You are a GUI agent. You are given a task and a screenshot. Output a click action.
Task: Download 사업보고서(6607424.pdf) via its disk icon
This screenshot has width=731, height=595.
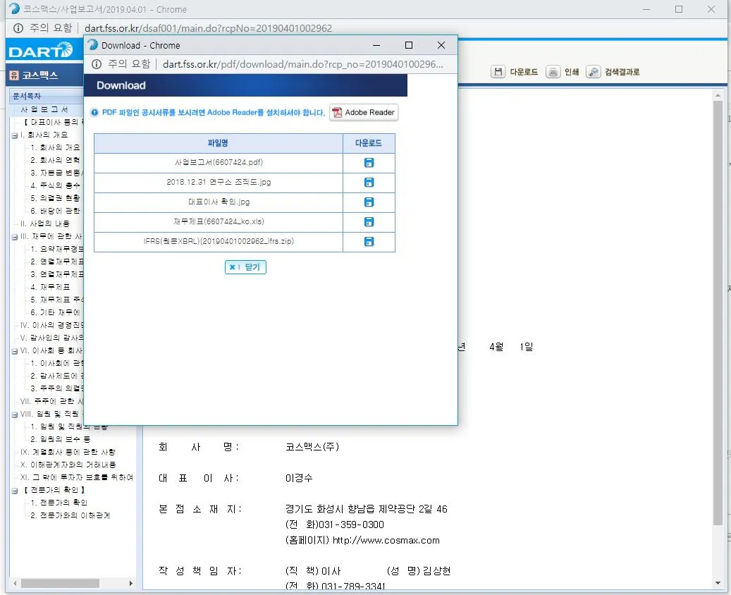click(x=369, y=163)
